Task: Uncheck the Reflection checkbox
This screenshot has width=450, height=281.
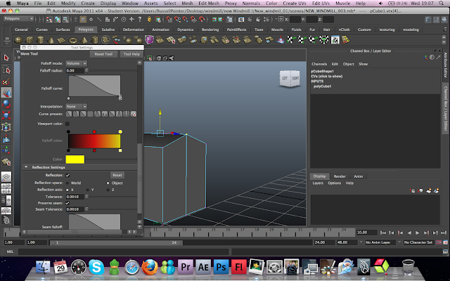Action: click(67, 175)
